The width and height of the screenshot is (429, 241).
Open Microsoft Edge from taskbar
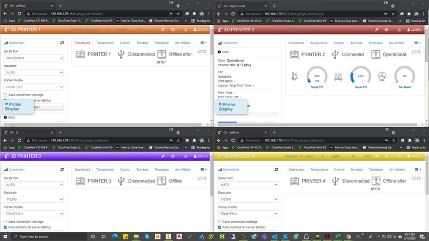(115, 236)
